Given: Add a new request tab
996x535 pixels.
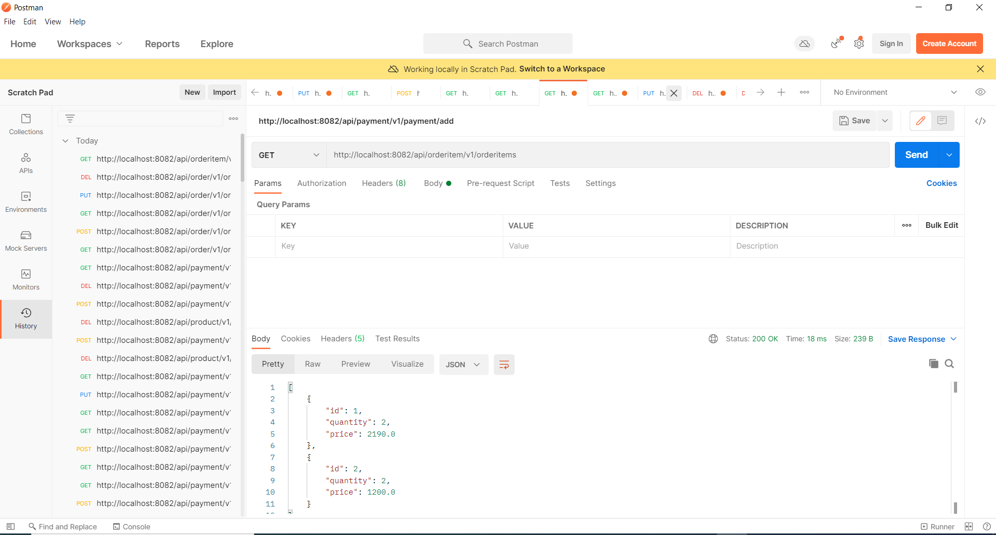Looking at the screenshot, I should (x=781, y=92).
